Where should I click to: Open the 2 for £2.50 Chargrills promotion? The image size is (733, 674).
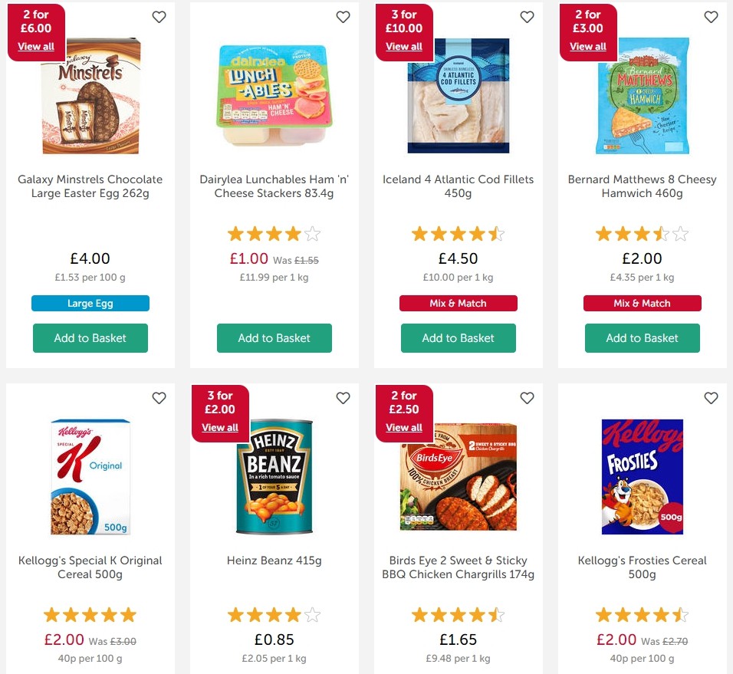tap(404, 427)
